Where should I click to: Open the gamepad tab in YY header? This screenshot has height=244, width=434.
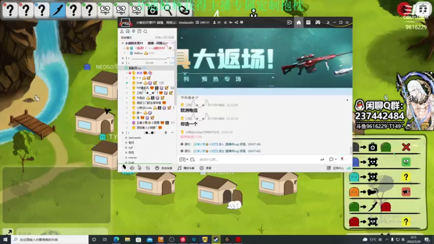tap(317, 22)
